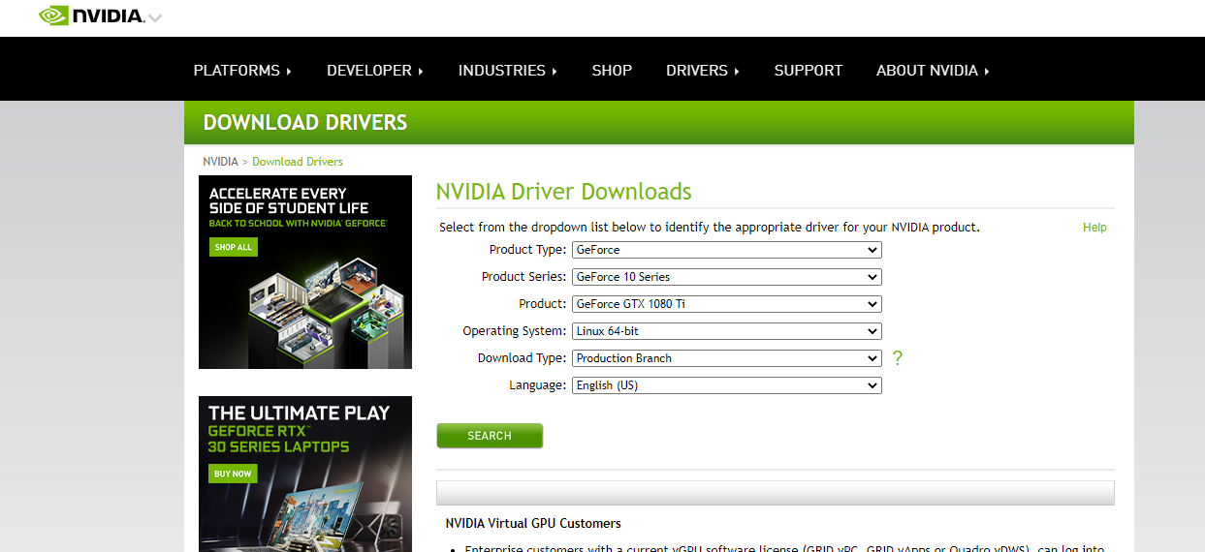Viewport: 1205px width, 552px height.
Task: Open the Developer menu
Action: pos(375,71)
